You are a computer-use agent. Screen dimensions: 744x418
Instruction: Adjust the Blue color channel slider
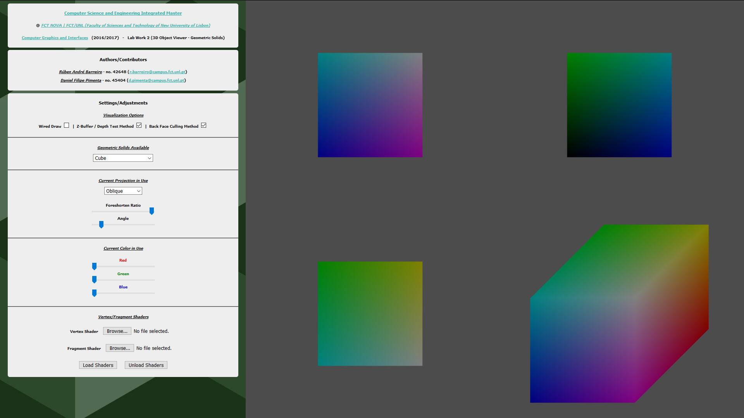[95, 293]
